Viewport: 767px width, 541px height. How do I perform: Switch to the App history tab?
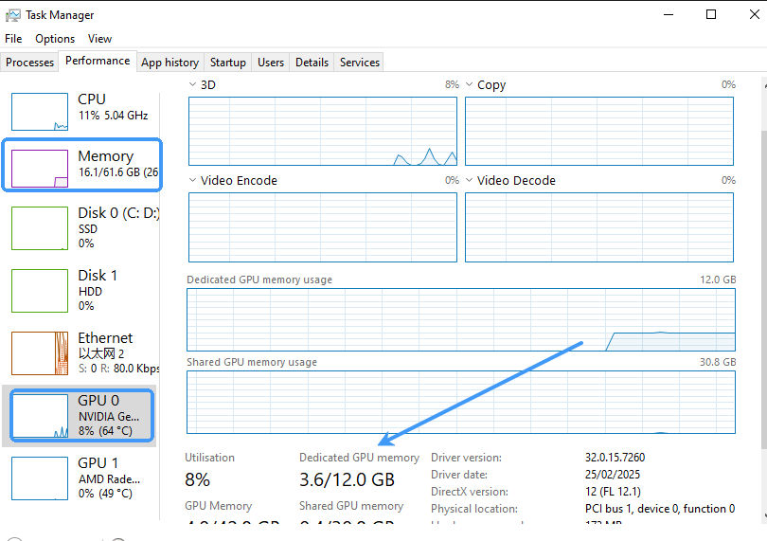point(169,63)
